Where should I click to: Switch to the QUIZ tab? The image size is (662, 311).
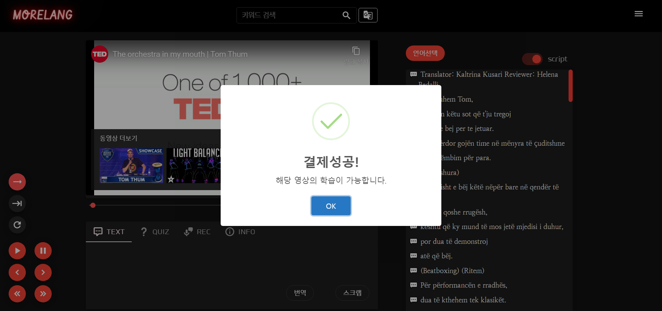[x=155, y=232]
